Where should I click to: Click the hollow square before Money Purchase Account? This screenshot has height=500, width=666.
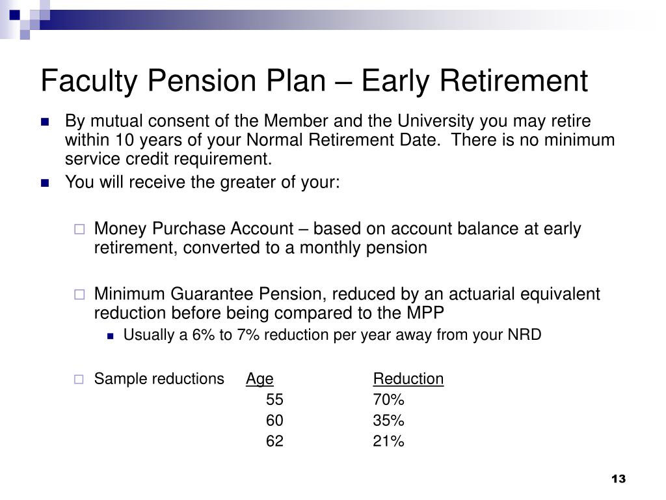(79, 230)
